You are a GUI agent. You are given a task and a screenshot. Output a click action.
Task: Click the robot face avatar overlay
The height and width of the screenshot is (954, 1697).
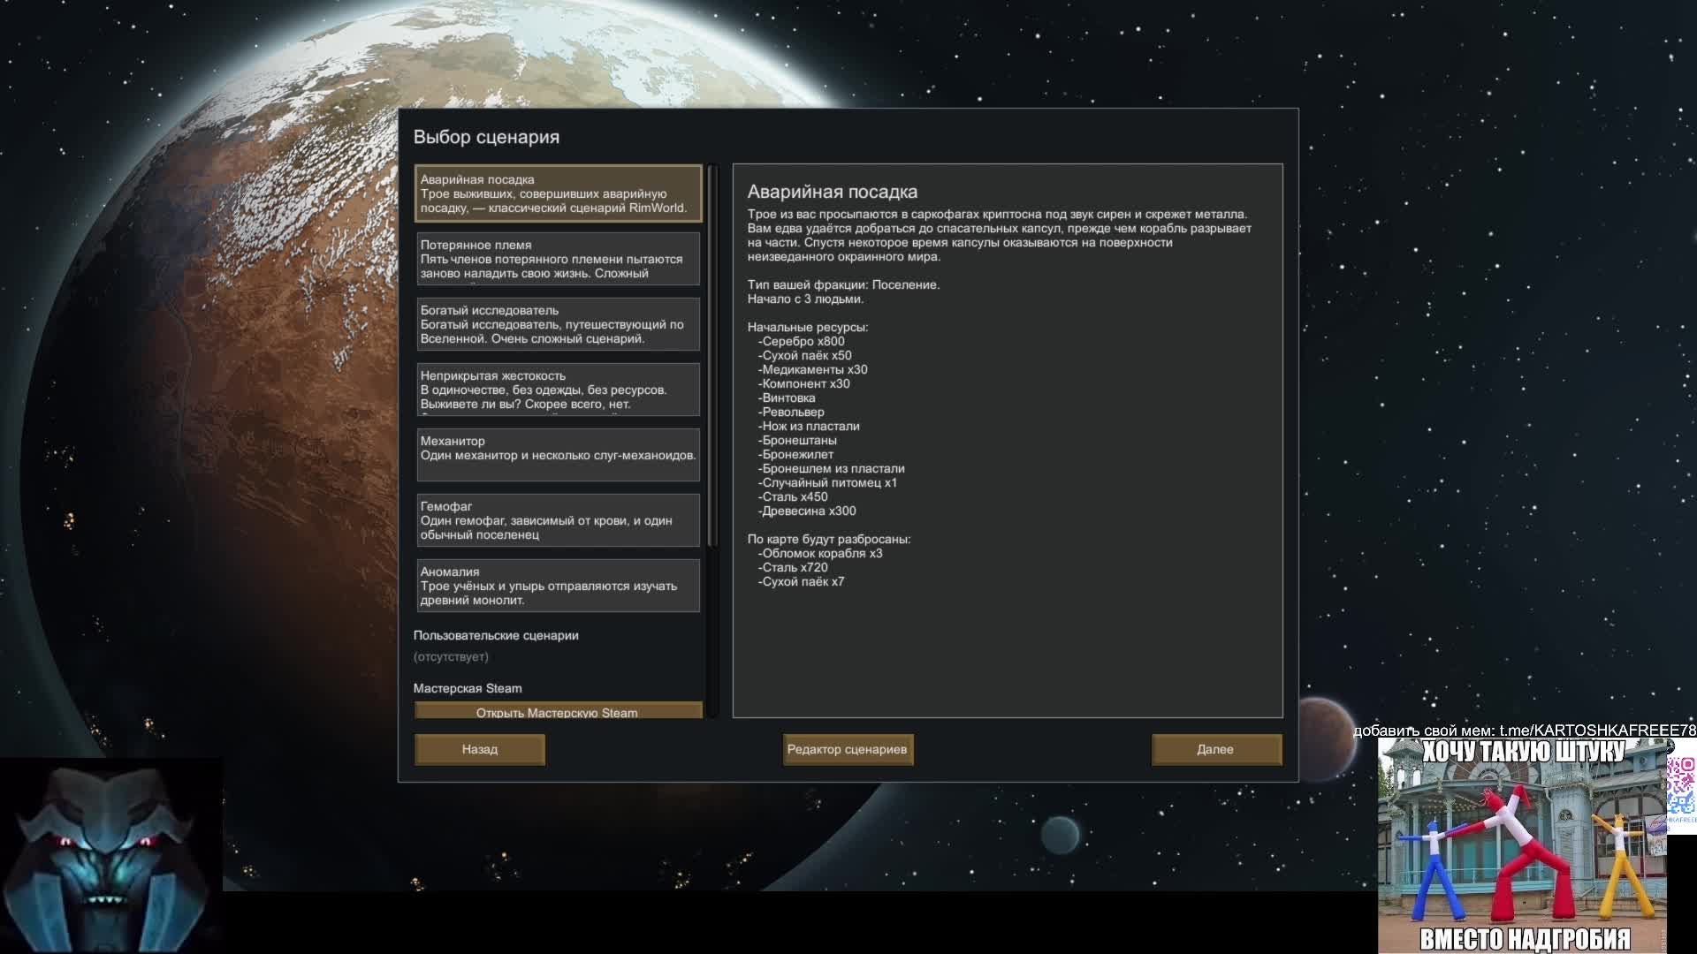pos(111,855)
